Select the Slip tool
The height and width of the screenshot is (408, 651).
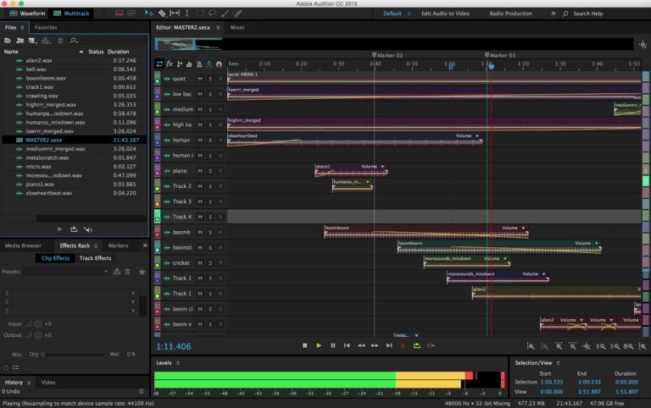(175, 14)
